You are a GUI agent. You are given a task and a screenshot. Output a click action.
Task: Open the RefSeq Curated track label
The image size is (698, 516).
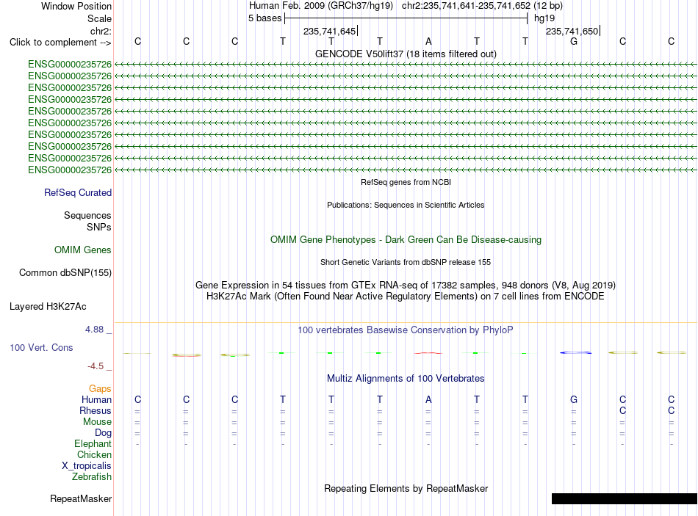78,192
